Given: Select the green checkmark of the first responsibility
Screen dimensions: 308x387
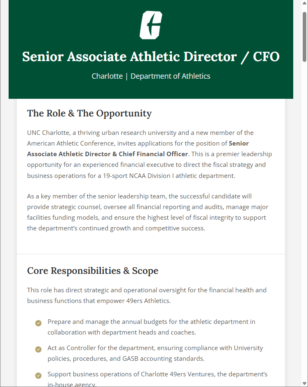Looking at the screenshot, I should pyautogui.click(x=38, y=323).
